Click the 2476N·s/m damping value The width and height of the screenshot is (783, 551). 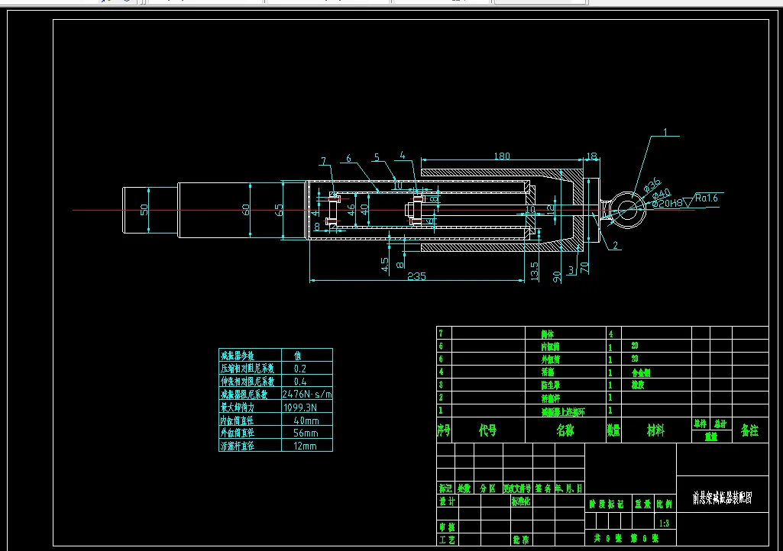(x=307, y=395)
